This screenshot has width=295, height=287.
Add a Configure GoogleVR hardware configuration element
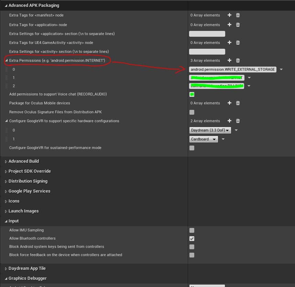[x=229, y=120]
